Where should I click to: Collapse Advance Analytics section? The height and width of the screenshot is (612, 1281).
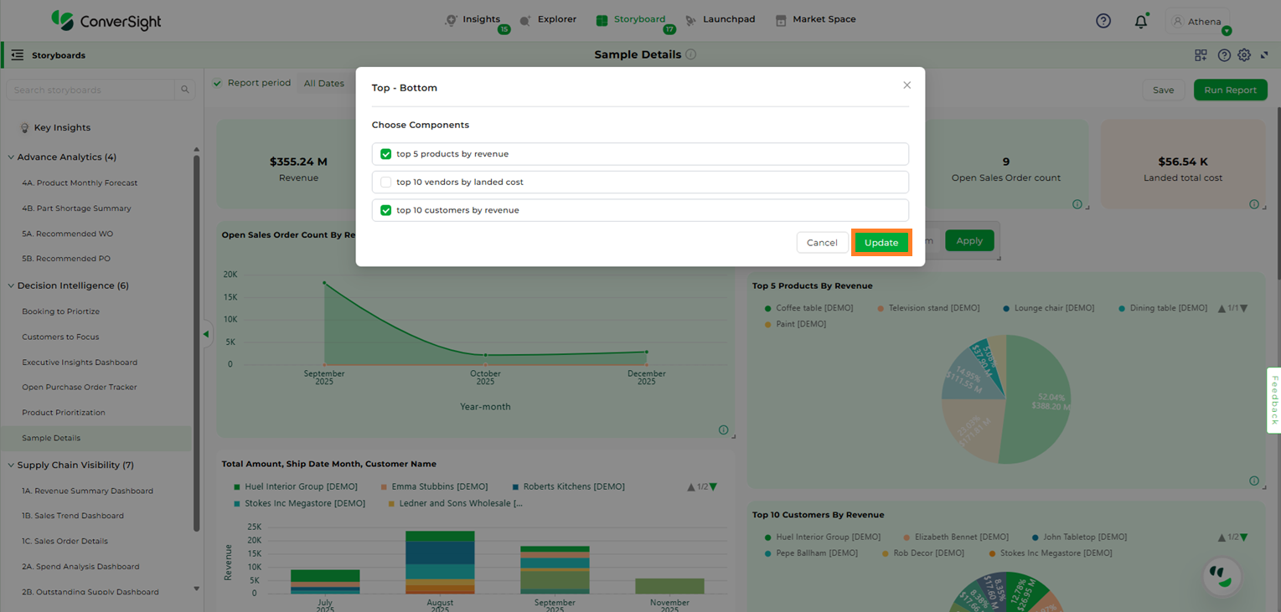[x=11, y=157]
